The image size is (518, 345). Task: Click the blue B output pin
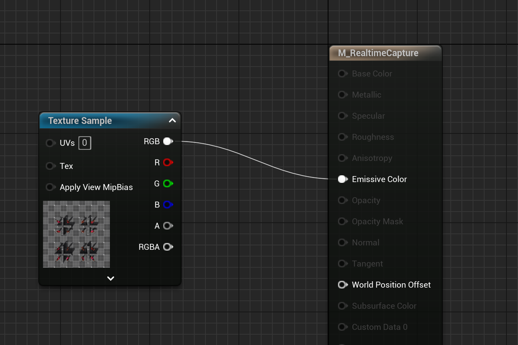[168, 204]
